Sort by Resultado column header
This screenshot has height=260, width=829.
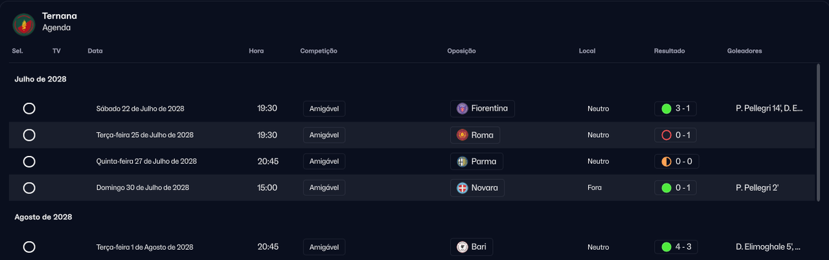click(669, 51)
